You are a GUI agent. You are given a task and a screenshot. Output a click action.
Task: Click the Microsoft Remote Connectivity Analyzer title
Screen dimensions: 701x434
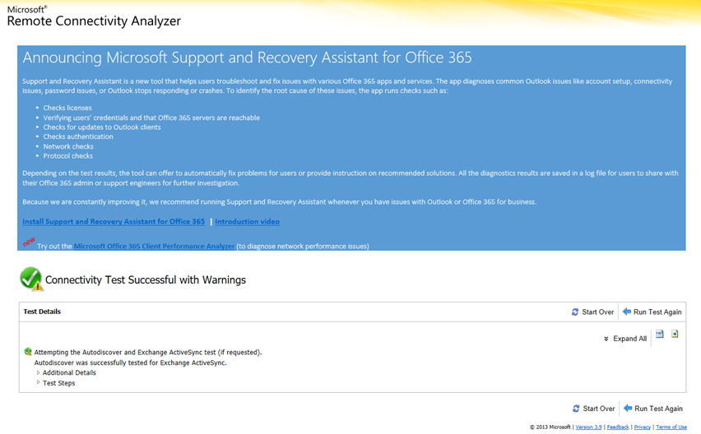[94, 17]
